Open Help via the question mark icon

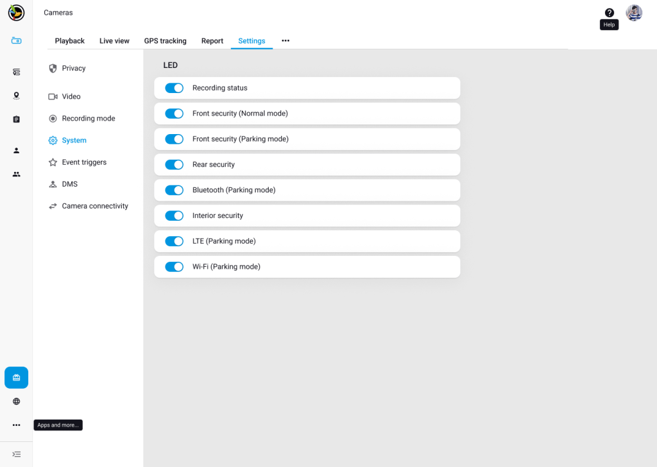609,12
